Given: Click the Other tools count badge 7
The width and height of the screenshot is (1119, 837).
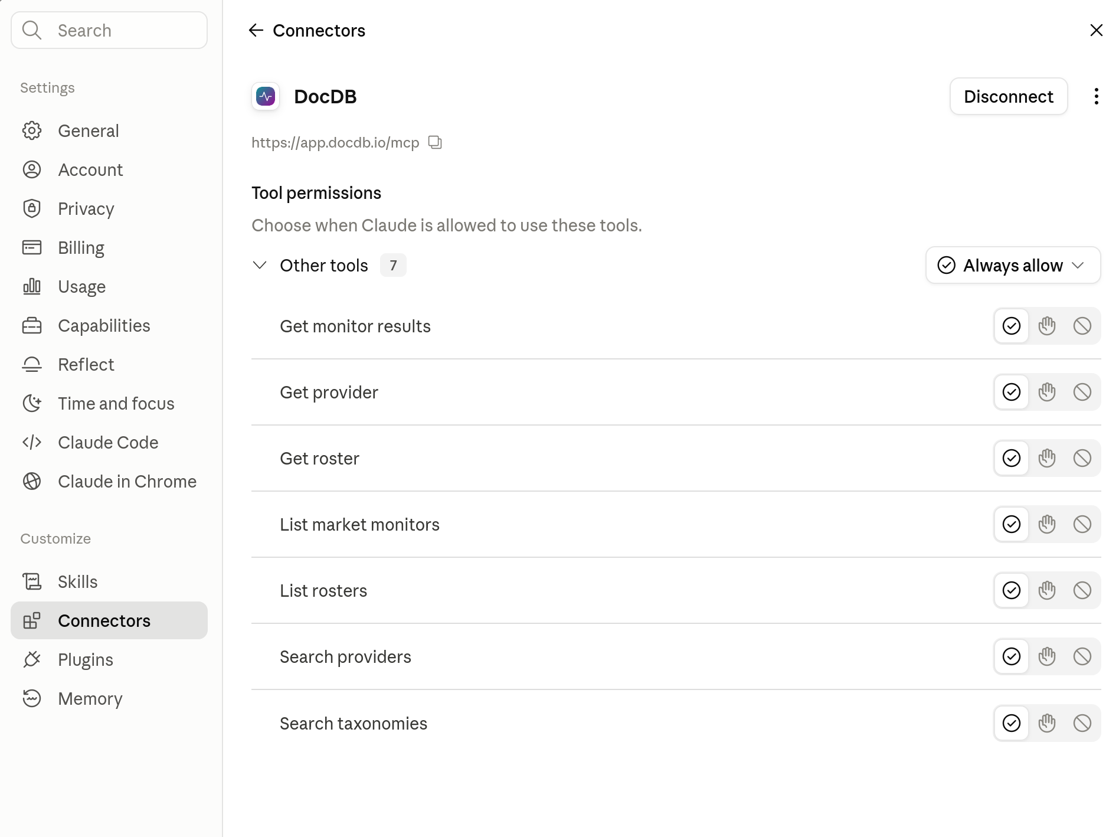Looking at the screenshot, I should [393, 265].
